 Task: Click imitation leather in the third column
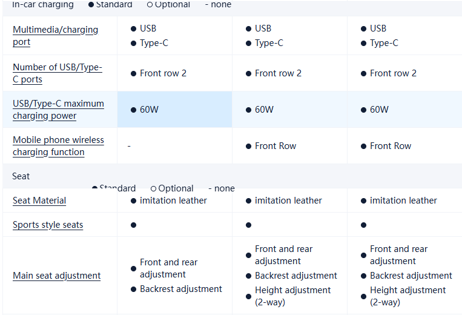pos(403,201)
